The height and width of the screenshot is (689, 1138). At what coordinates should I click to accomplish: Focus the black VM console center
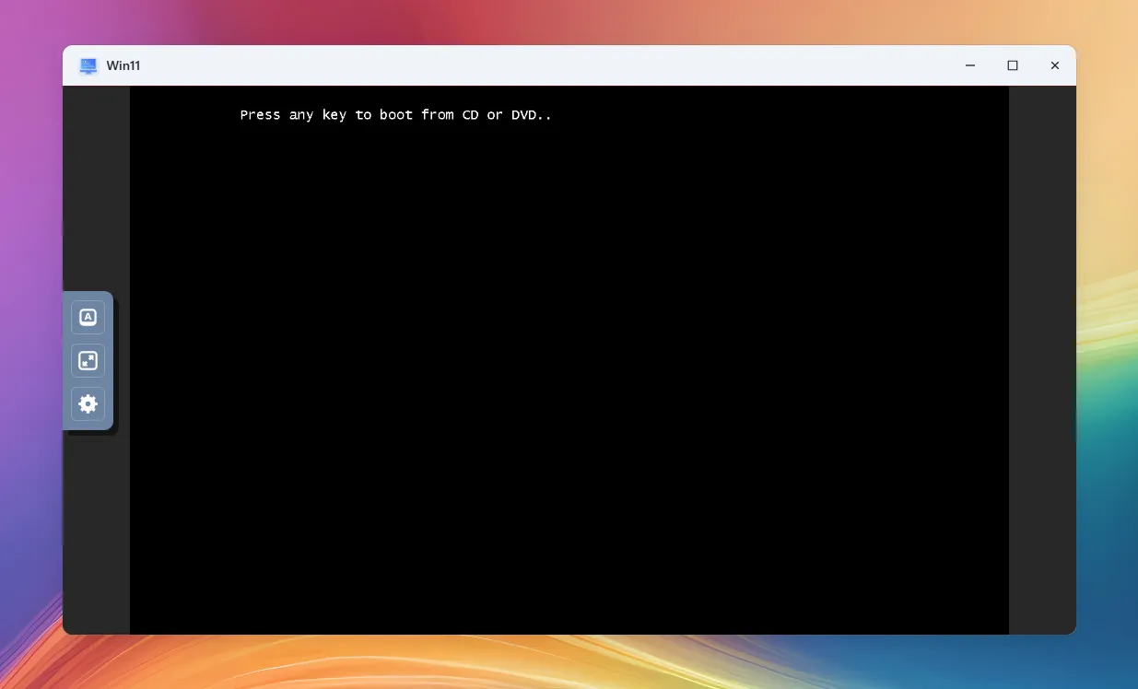569,359
